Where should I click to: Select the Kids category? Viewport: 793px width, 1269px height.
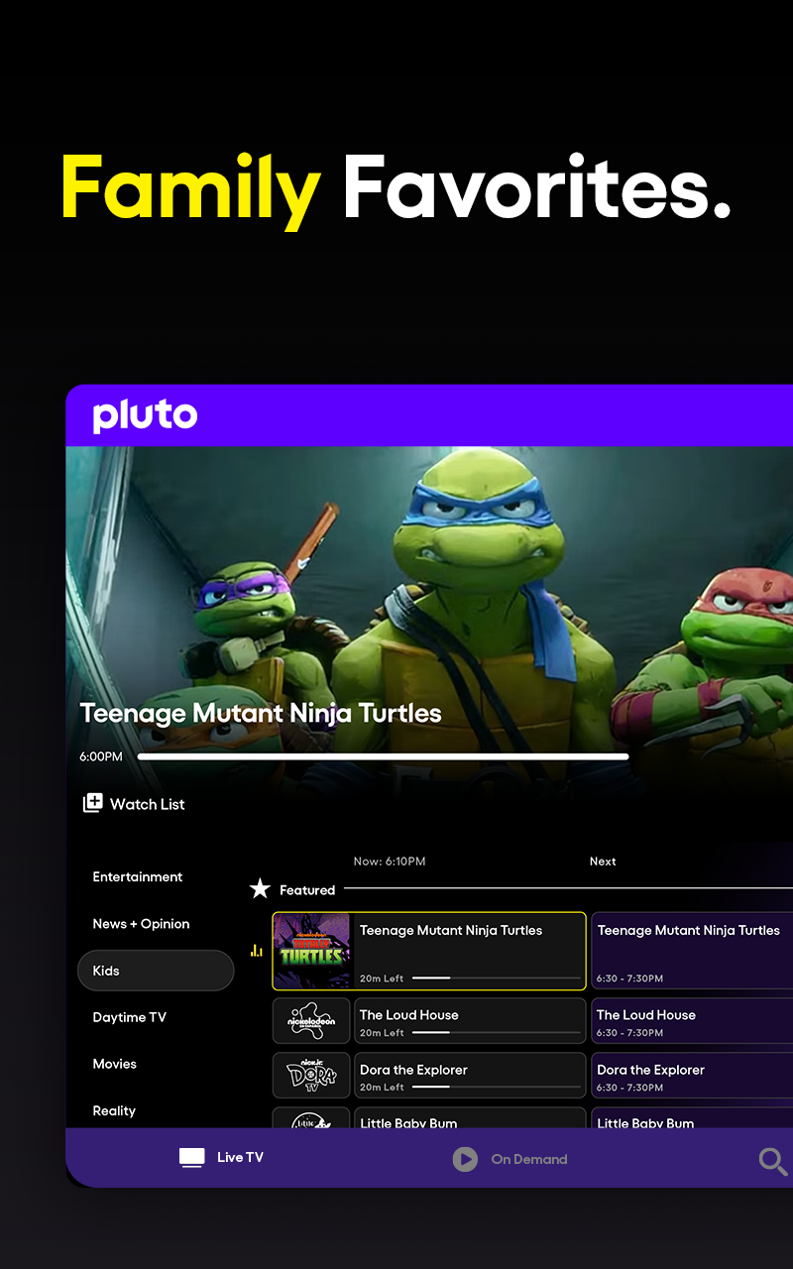tap(156, 971)
